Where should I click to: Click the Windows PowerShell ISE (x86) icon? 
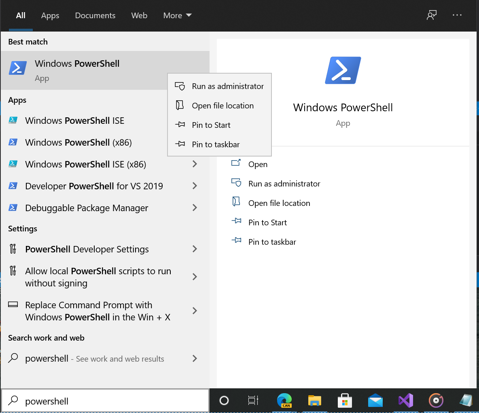point(13,164)
